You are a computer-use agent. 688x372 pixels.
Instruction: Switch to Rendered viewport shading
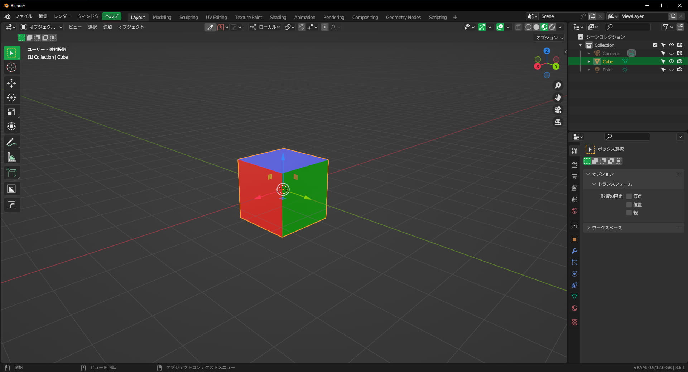tap(553, 27)
